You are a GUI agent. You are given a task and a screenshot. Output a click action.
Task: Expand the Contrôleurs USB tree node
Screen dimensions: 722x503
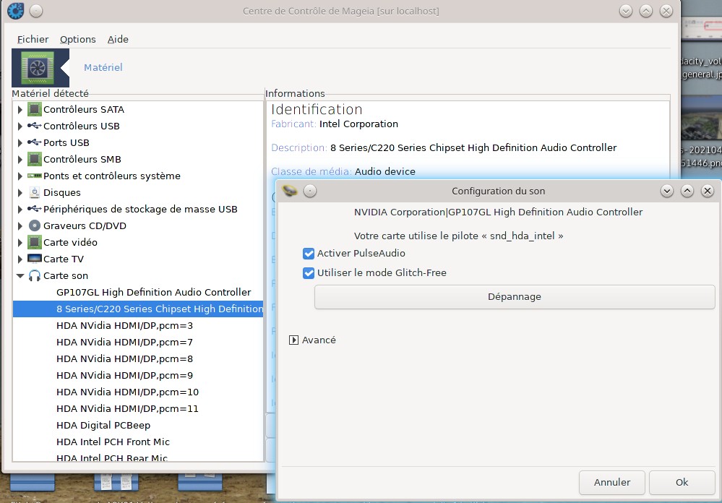pyautogui.click(x=20, y=126)
